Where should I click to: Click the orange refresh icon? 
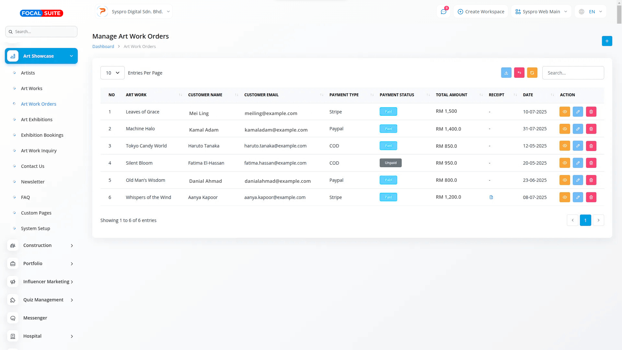coord(532,73)
